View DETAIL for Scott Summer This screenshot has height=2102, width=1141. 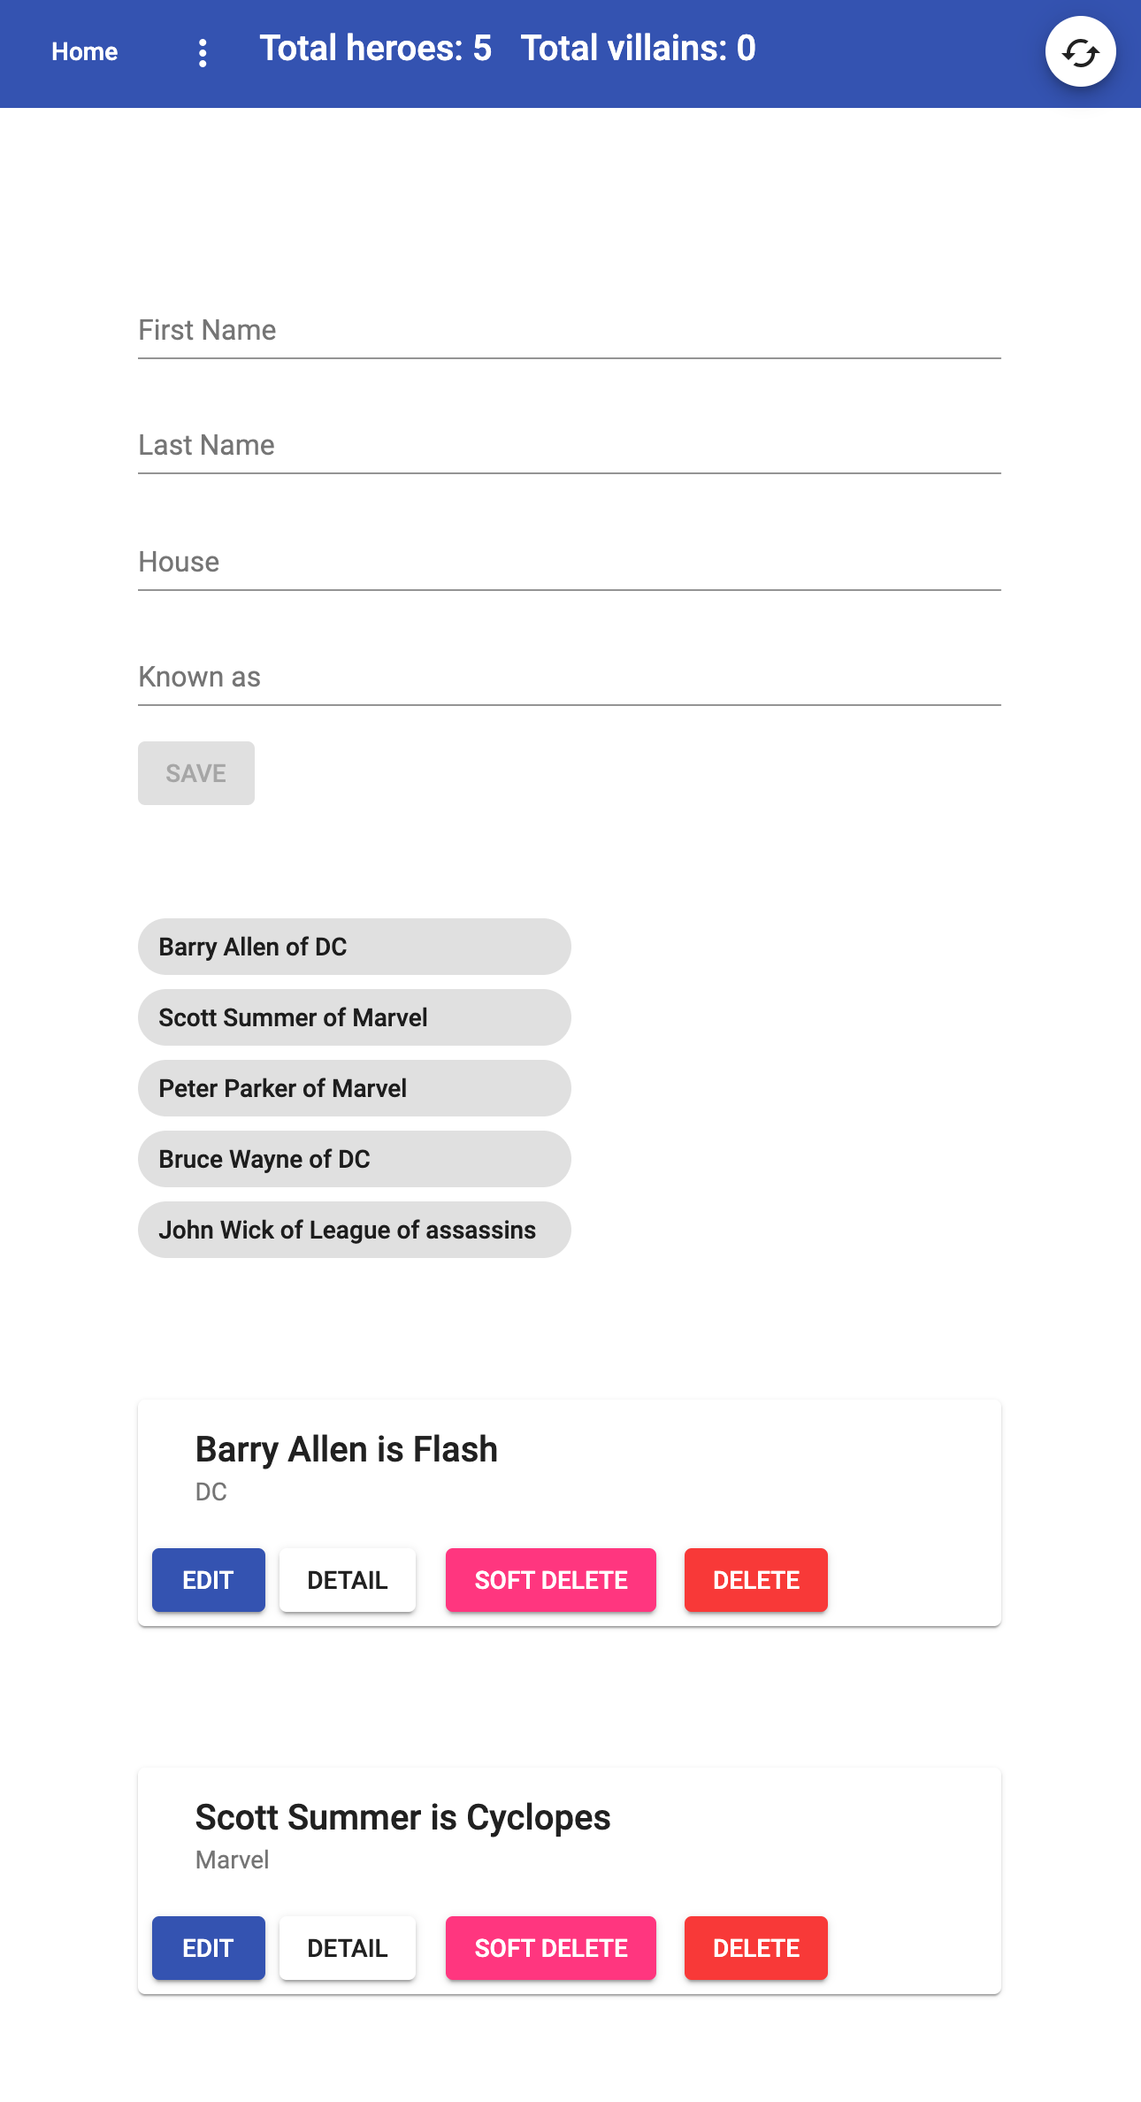click(348, 1948)
